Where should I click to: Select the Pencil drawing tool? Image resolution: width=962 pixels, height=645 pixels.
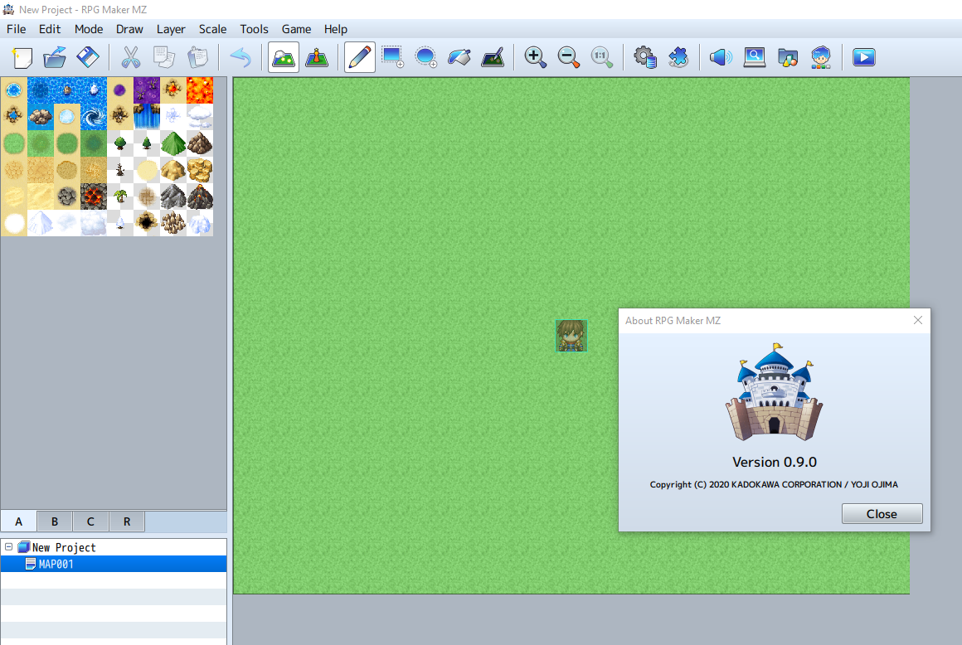[360, 58]
